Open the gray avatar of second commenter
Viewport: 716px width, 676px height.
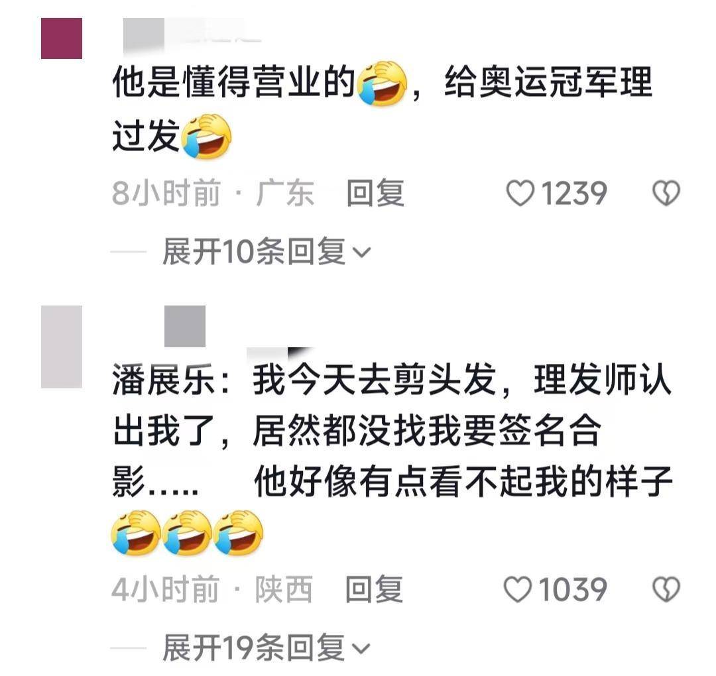click(62, 347)
